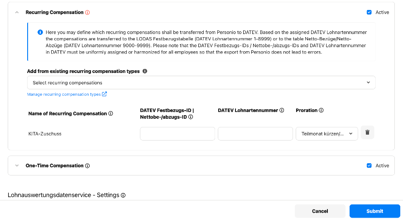403x219 pixels.
Task: Open Select recurring compensations dropdown
Action: [201, 83]
